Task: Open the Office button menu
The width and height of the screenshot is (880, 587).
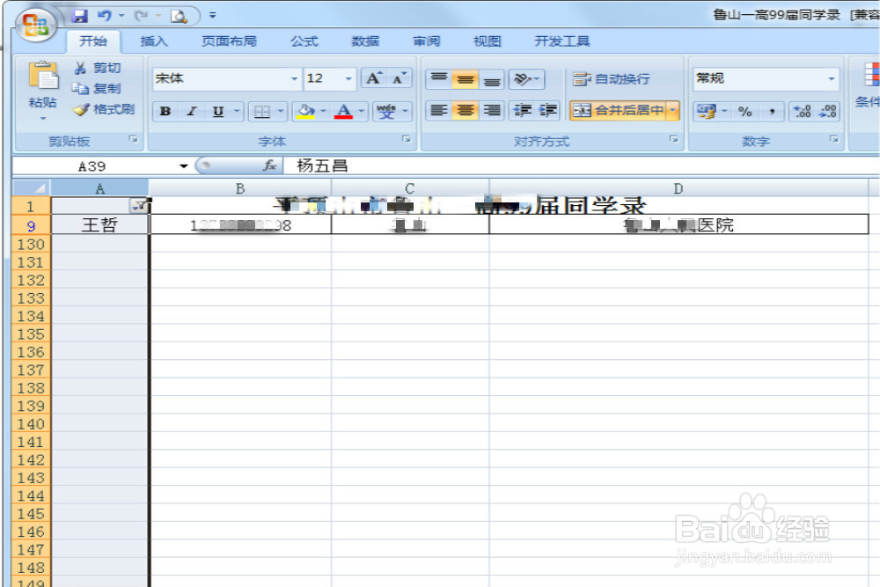Action: [35, 25]
